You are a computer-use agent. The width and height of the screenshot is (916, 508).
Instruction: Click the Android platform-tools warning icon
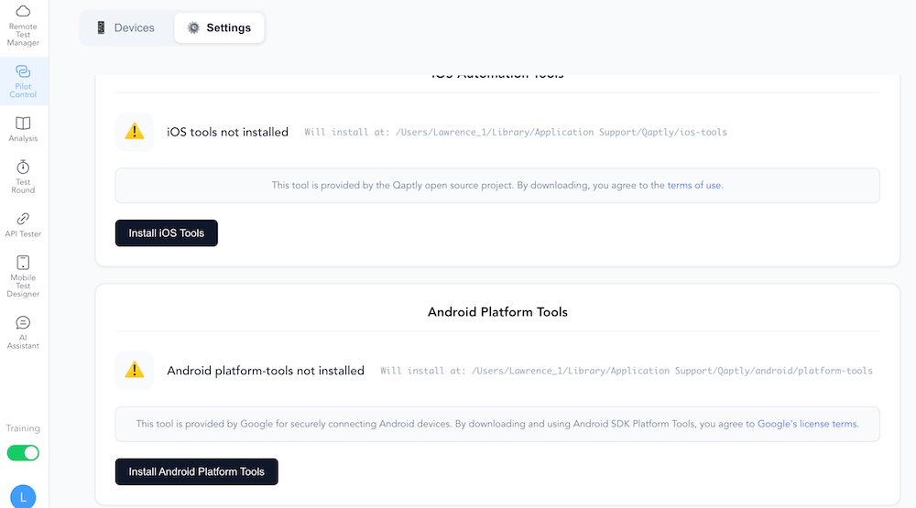click(135, 370)
